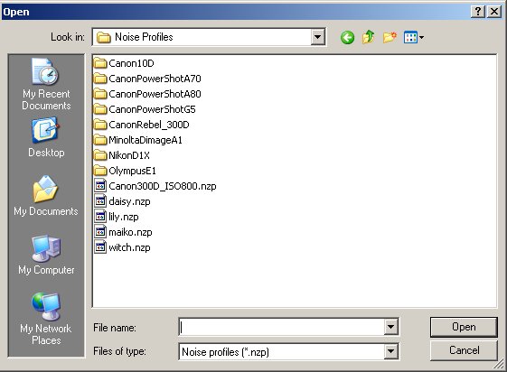Expand the Look in dropdown
The width and height of the screenshot is (507, 372).
click(x=318, y=37)
